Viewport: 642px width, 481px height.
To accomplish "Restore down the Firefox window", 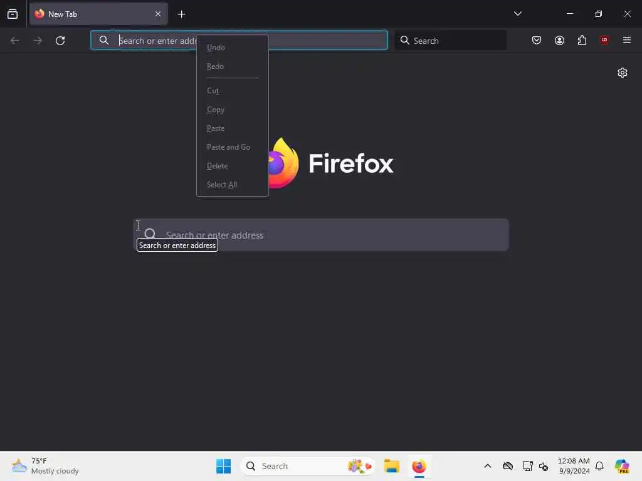I will [x=598, y=14].
